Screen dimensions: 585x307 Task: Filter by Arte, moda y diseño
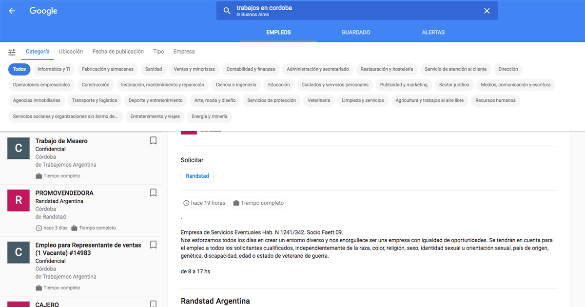pyautogui.click(x=215, y=100)
